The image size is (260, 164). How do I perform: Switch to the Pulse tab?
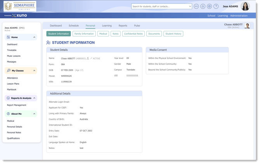click(x=137, y=26)
